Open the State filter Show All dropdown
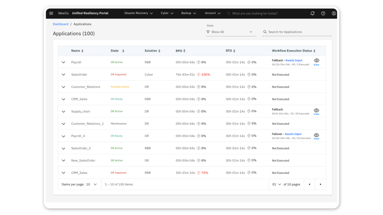Viewport: 383px width, 215px height. [231, 32]
